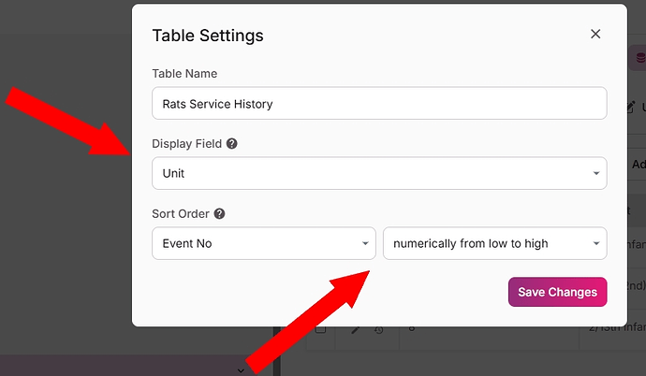The width and height of the screenshot is (646, 376).
Task: Click the Sort Order label text
Action: point(180,214)
